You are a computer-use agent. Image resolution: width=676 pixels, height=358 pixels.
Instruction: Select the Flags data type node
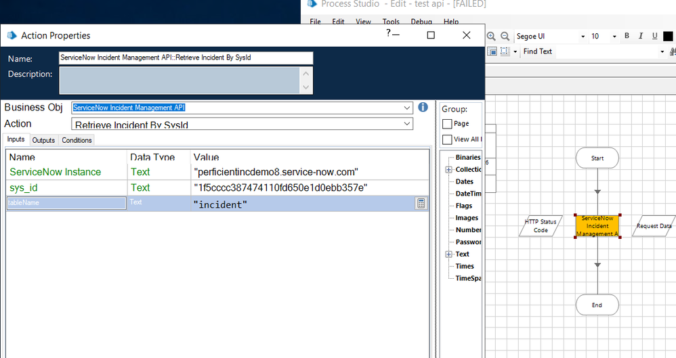click(x=464, y=206)
